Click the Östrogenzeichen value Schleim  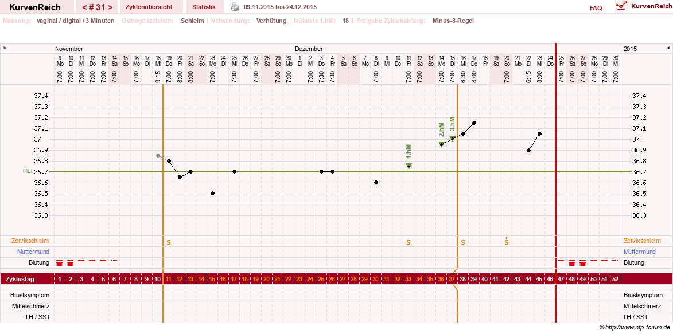pos(192,21)
